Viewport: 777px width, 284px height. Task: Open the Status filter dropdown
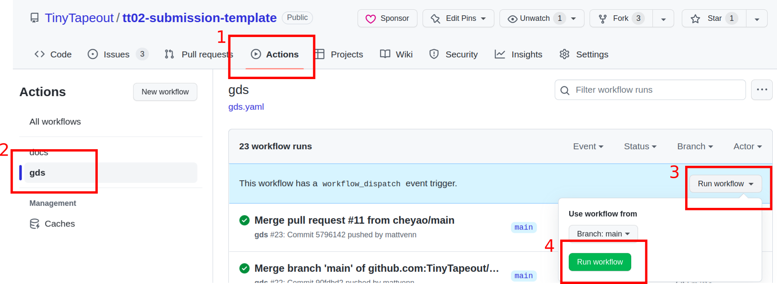(x=640, y=146)
